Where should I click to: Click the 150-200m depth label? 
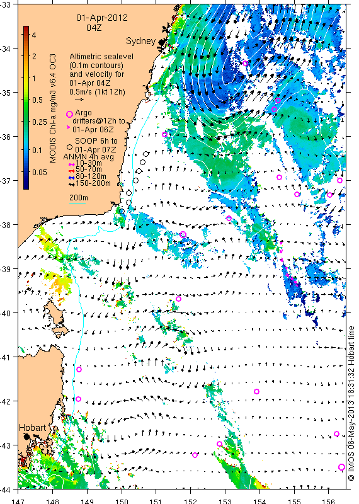[93, 183]
